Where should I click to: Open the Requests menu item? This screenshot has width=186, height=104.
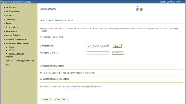coord(10,15)
